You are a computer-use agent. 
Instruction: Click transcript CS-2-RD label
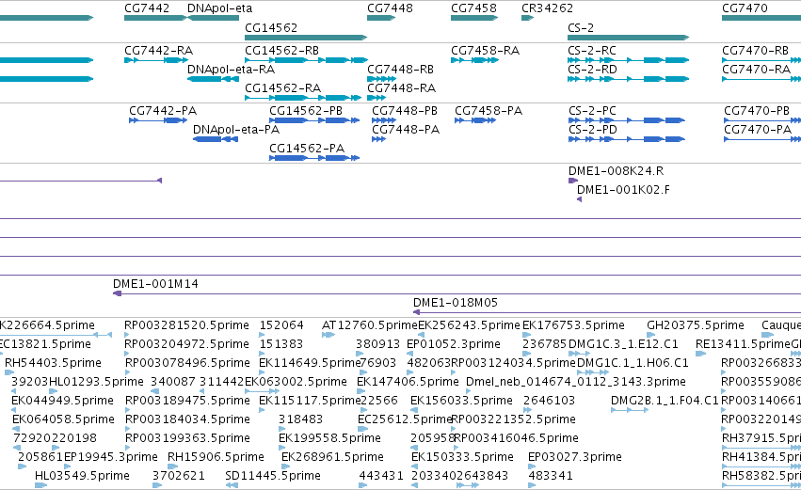(x=592, y=70)
